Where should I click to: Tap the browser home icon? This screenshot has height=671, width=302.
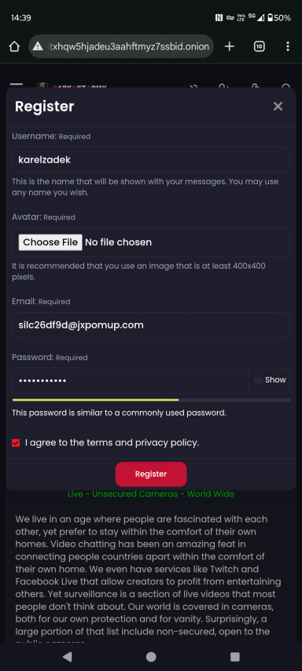pyautogui.click(x=14, y=46)
